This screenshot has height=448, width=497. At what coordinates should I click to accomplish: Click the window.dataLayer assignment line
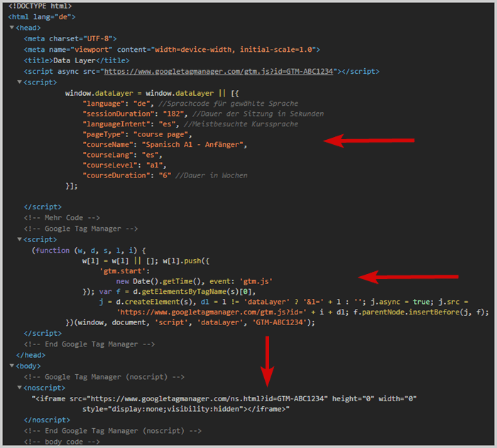coord(152,93)
